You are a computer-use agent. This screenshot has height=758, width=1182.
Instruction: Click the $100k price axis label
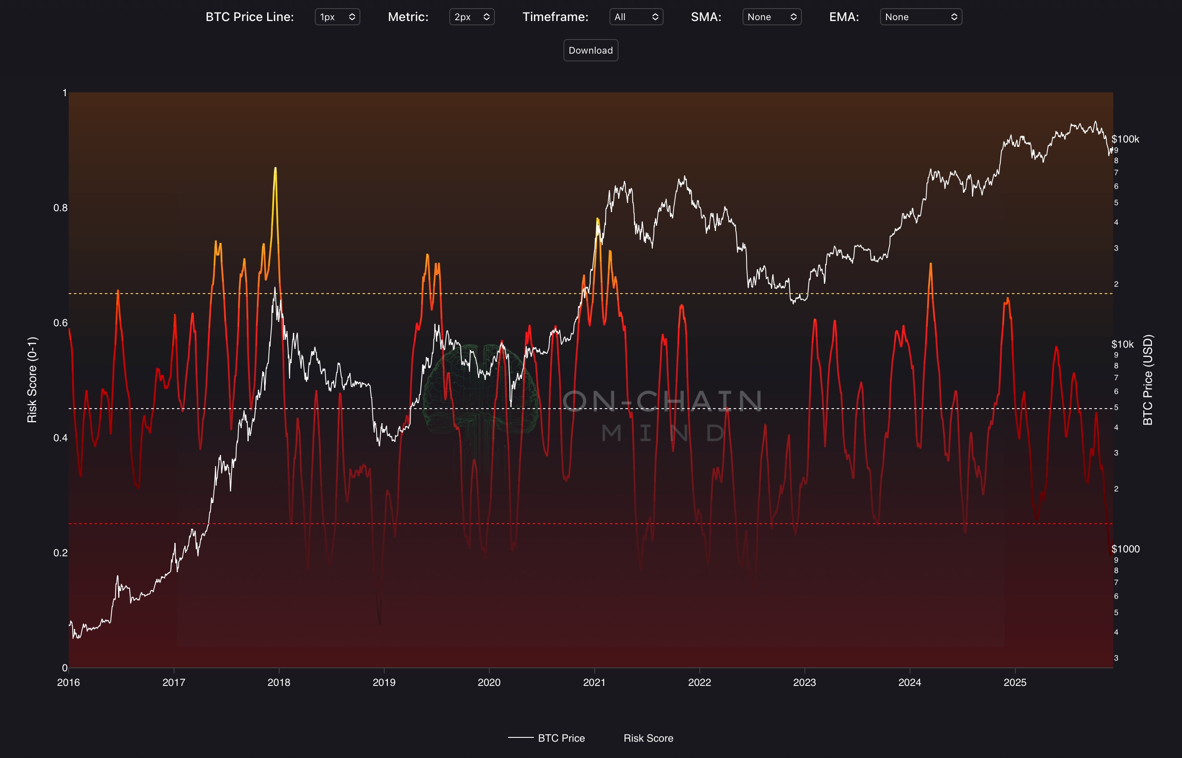[1125, 139]
